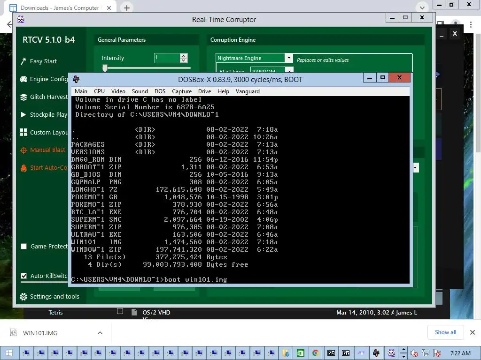Open File Explorer downloads taskbar icon
Image resolution: width=481 pixels, height=360 pixels.
[286, 353]
